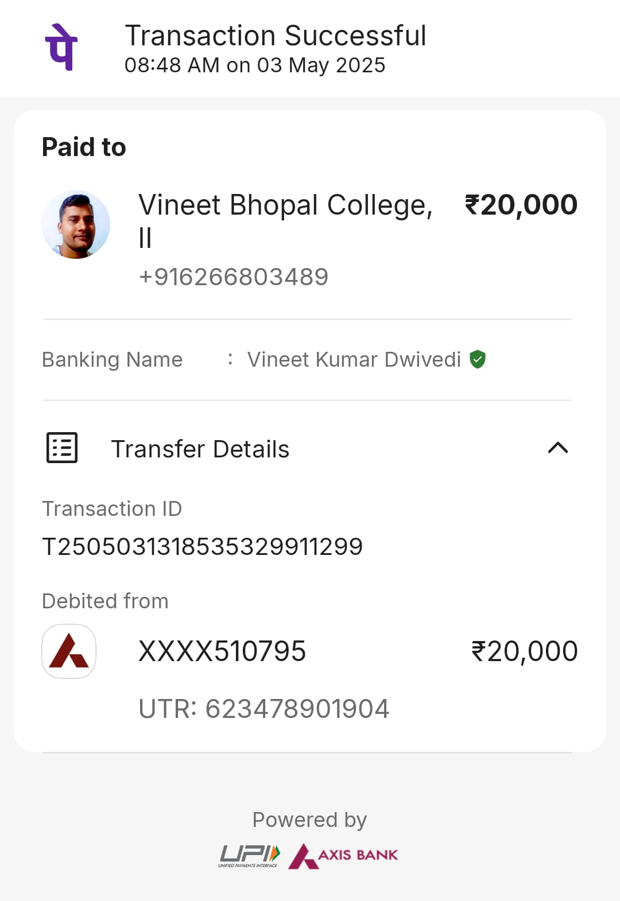
Task: Tap the bold ₹20,000 paid amount
Action: 521,205
